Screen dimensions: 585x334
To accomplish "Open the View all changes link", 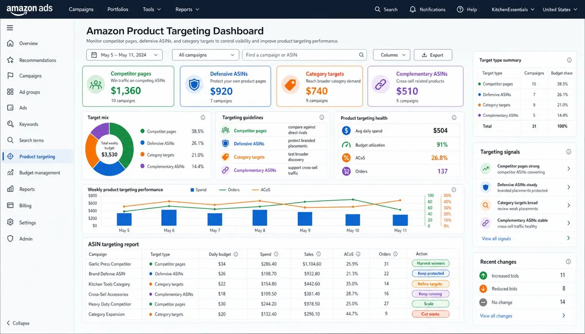I will pos(496,316).
